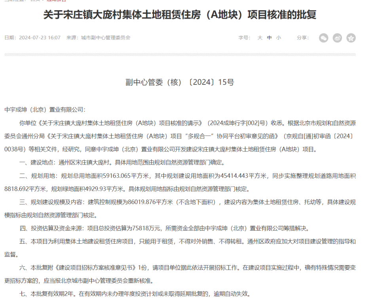Viewport: 380px width, 300px height.
Task: Click paragraph starting 六、本批复附
Action: [180, 274]
